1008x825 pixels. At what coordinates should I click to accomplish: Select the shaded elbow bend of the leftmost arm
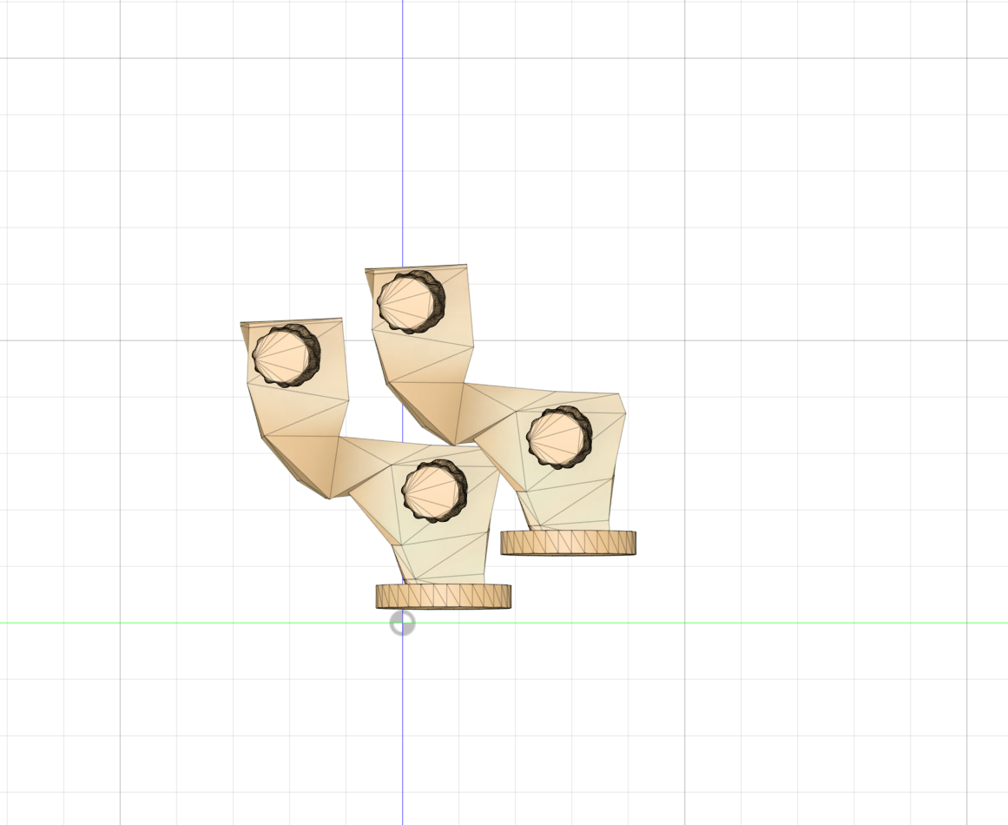pos(306,462)
